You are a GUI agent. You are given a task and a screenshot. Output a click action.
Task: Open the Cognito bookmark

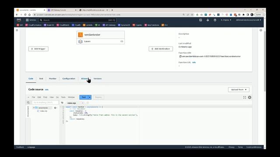click(x=137, y=25)
